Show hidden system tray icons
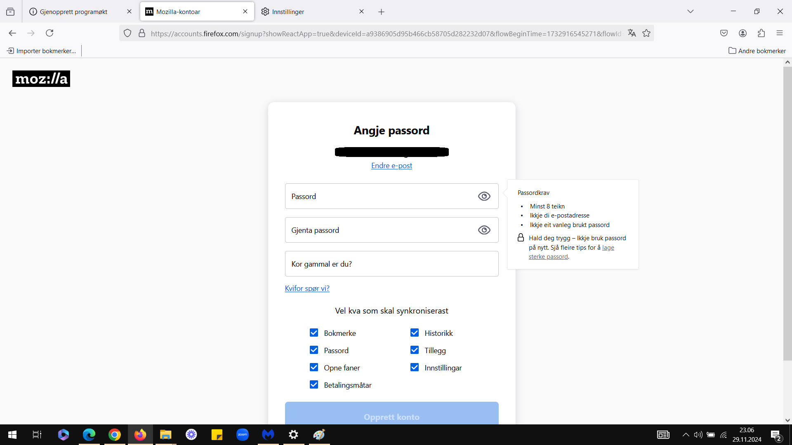The height and width of the screenshot is (445, 792). coord(686,435)
